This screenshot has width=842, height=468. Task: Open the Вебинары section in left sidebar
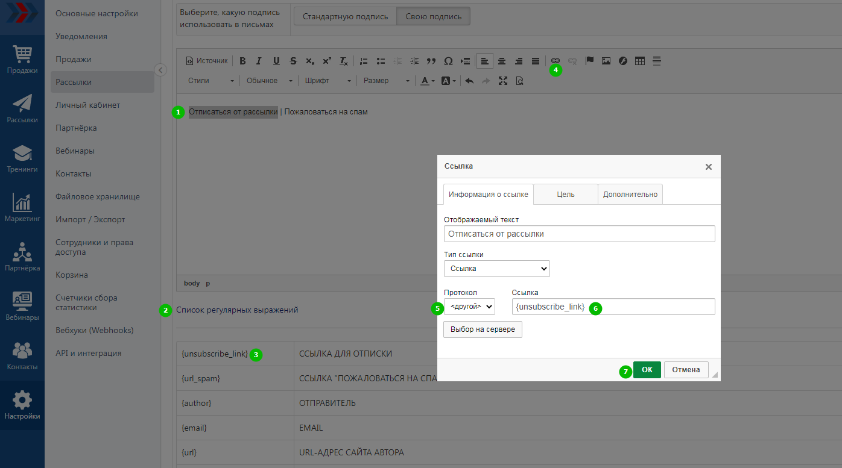click(22, 305)
